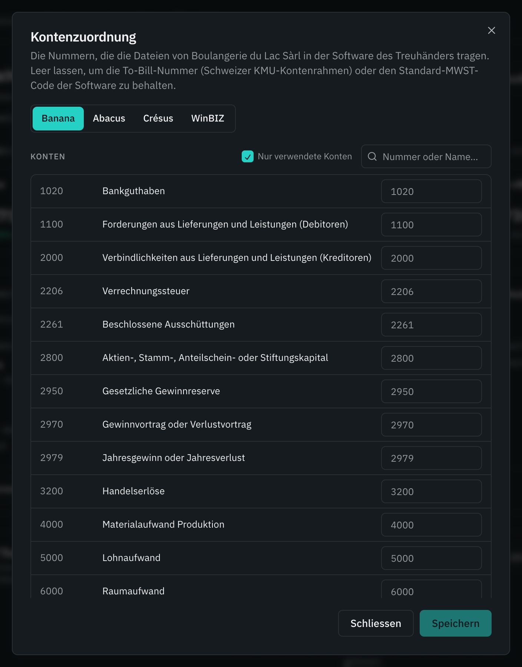
Task: Edit the Kreditoren 2000 mapping field
Action: coord(432,258)
